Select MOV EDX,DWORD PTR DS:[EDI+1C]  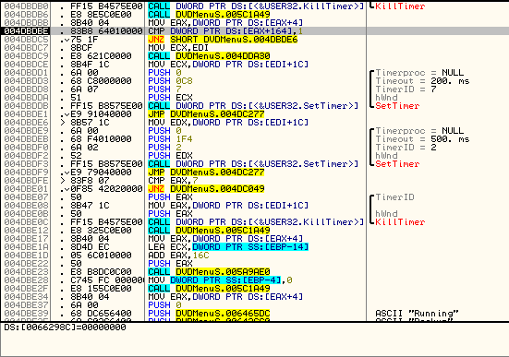coord(228,123)
